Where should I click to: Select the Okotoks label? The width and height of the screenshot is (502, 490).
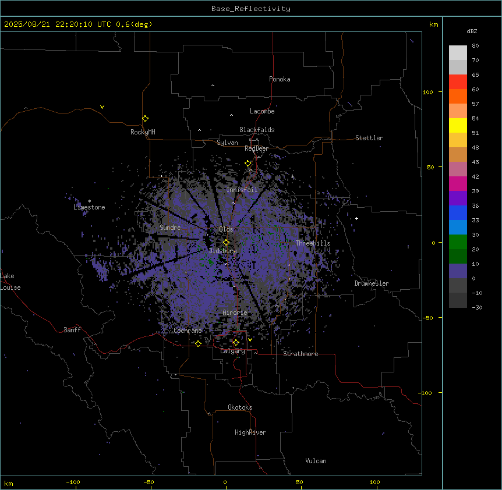[x=240, y=407]
